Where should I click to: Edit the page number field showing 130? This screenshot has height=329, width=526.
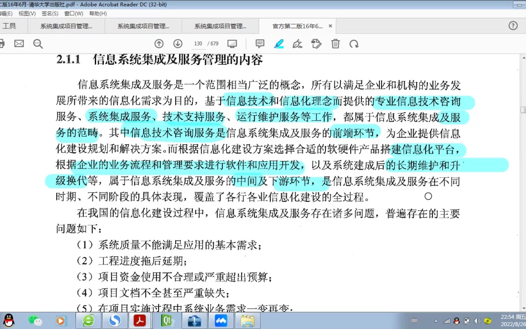[198, 44]
